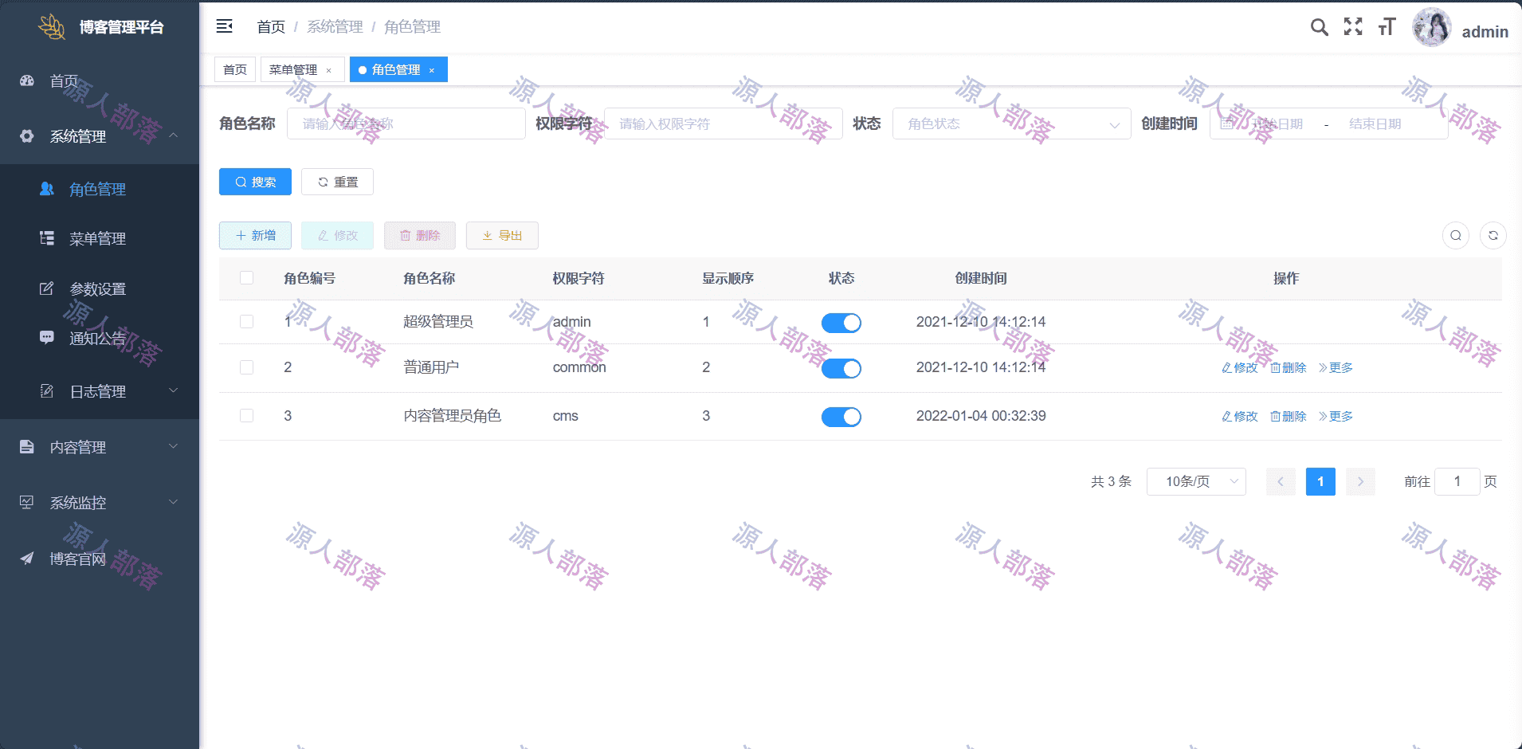Open the header search icon
The image size is (1522, 749).
(x=1320, y=27)
